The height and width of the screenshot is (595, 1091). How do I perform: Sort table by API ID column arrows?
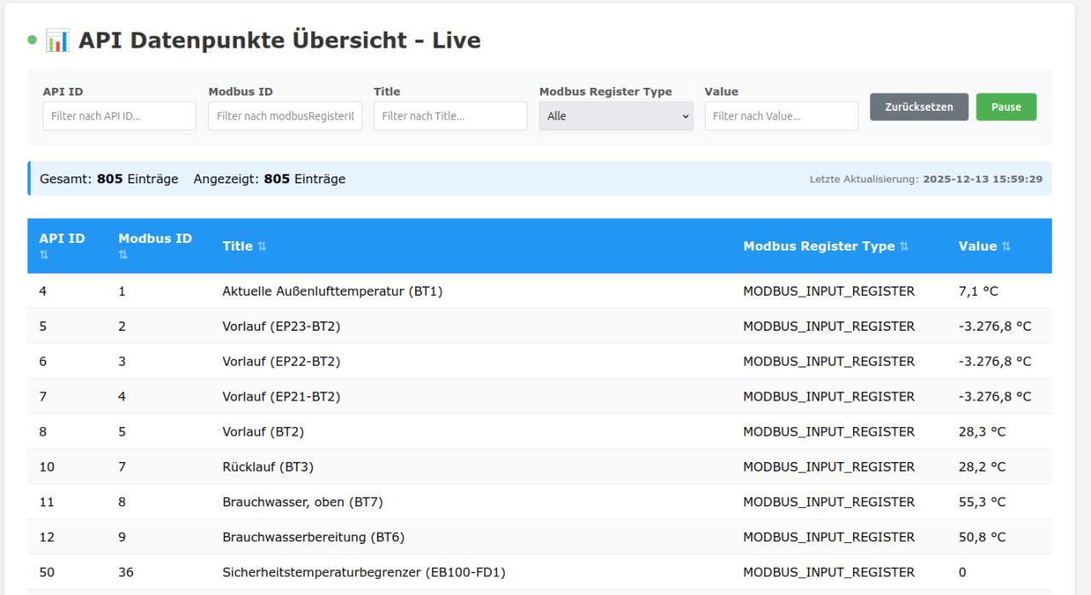coord(43,254)
